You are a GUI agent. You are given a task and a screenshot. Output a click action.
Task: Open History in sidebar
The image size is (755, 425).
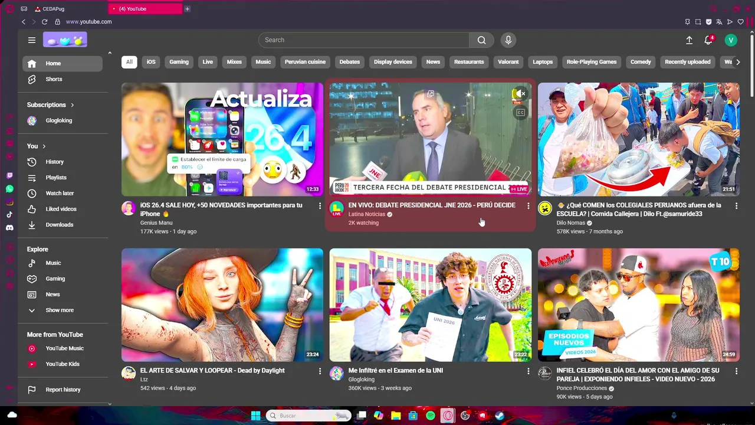pyautogui.click(x=62, y=162)
